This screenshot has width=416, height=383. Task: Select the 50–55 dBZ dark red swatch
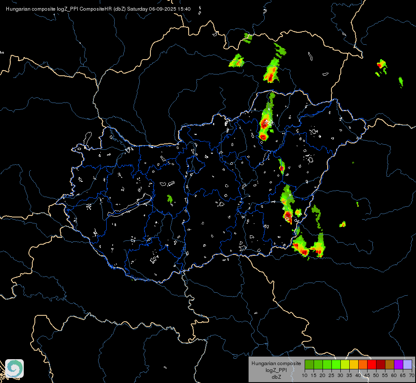pos(380,364)
